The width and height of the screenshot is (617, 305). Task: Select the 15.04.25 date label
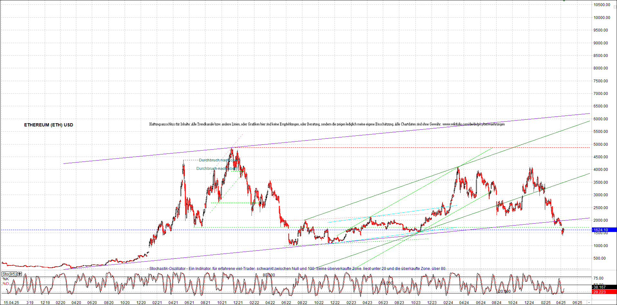point(11,302)
